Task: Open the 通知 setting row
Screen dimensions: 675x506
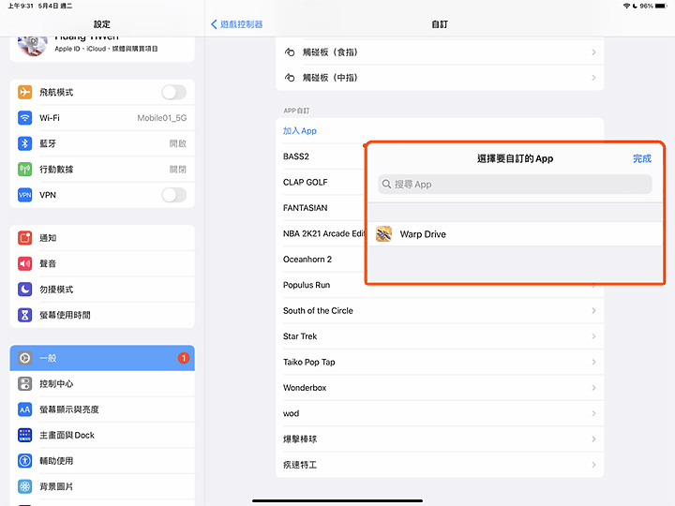Action: point(102,238)
